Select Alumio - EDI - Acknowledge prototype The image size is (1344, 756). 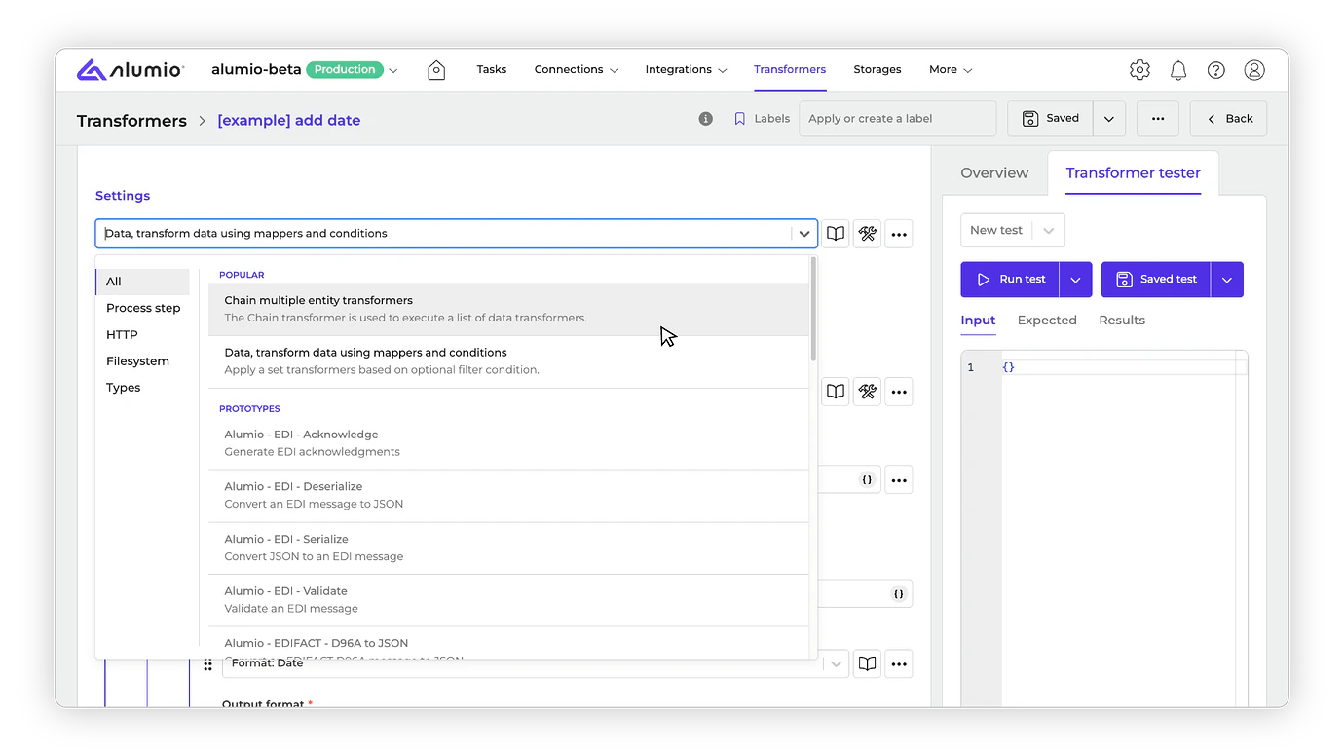(508, 443)
